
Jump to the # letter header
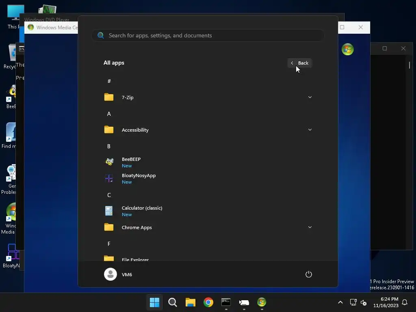109,81
